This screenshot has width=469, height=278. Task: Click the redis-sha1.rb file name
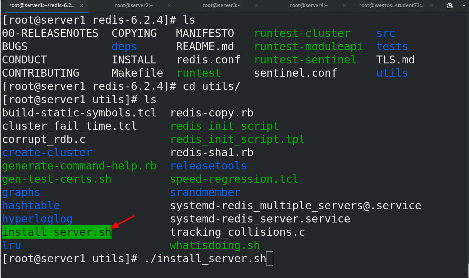212,153
